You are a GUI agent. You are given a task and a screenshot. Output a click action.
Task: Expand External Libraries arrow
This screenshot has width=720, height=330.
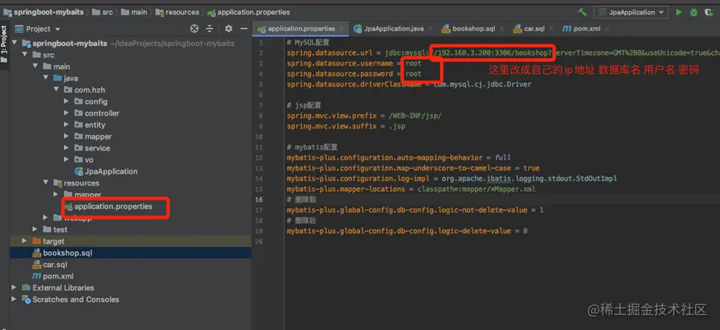point(13,288)
